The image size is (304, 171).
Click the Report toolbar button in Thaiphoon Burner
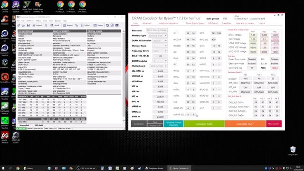[67, 25]
